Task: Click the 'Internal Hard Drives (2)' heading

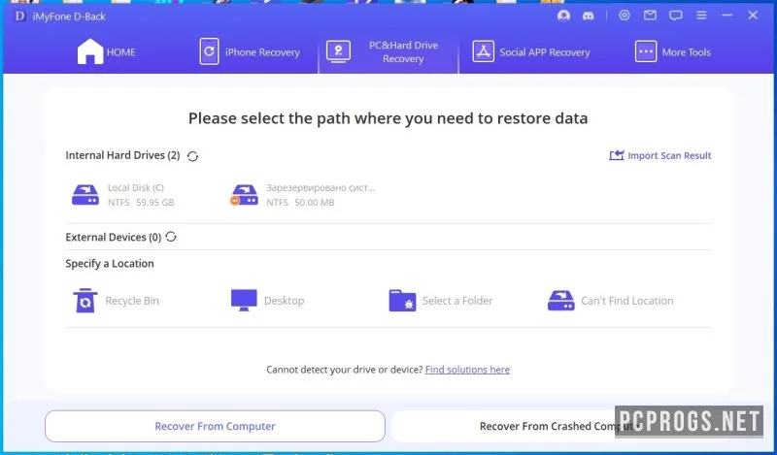Action: click(122, 155)
